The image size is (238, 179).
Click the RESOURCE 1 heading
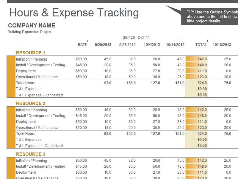pyautogui.click(x=31, y=53)
